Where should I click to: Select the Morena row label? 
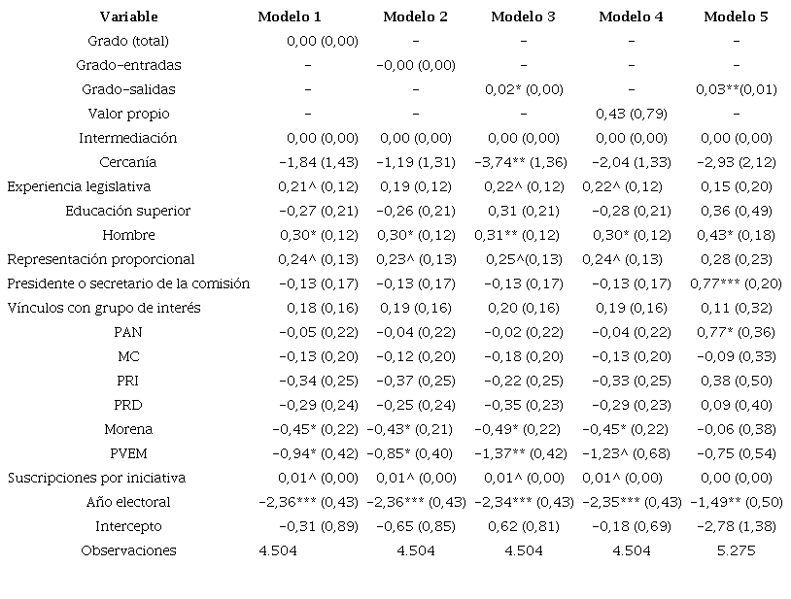click(x=128, y=429)
